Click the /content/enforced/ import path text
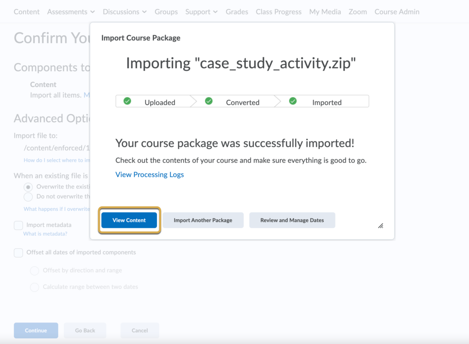The image size is (469, 344). click(57, 148)
